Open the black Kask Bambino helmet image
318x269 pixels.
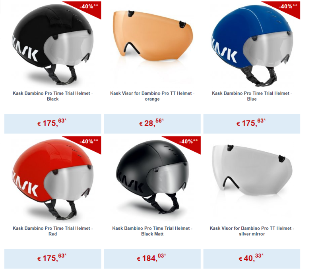click(x=53, y=44)
